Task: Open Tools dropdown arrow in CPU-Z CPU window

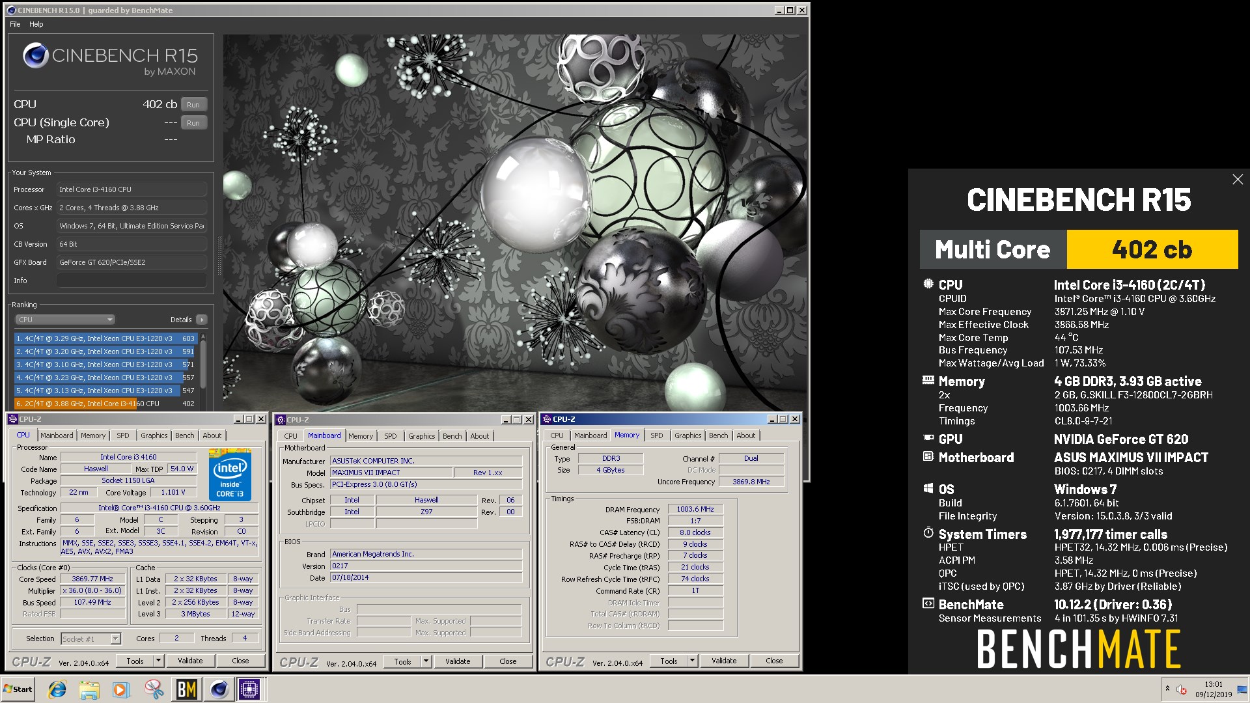Action: pos(158,661)
